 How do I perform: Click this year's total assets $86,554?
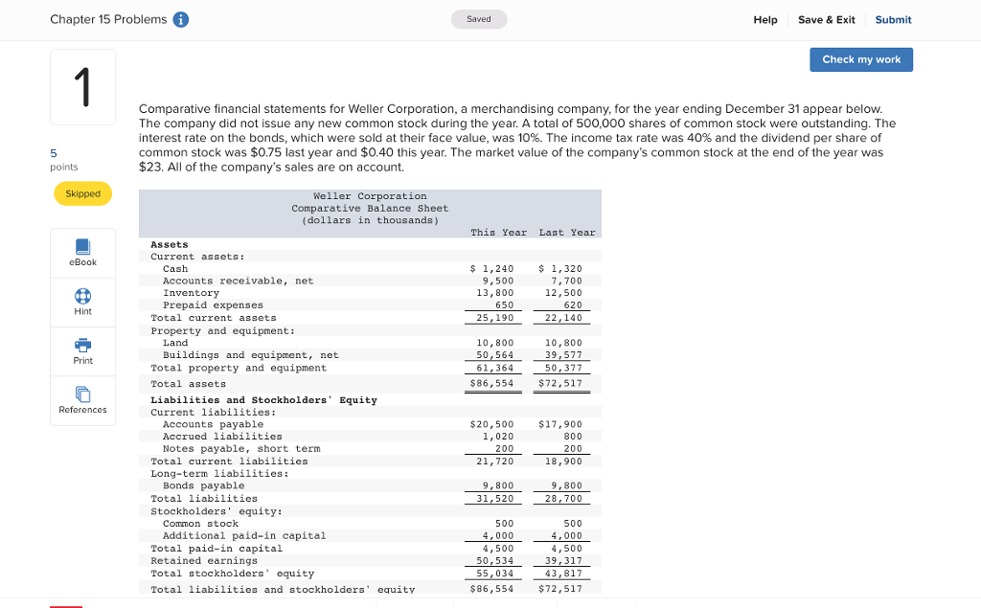(x=491, y=383)
